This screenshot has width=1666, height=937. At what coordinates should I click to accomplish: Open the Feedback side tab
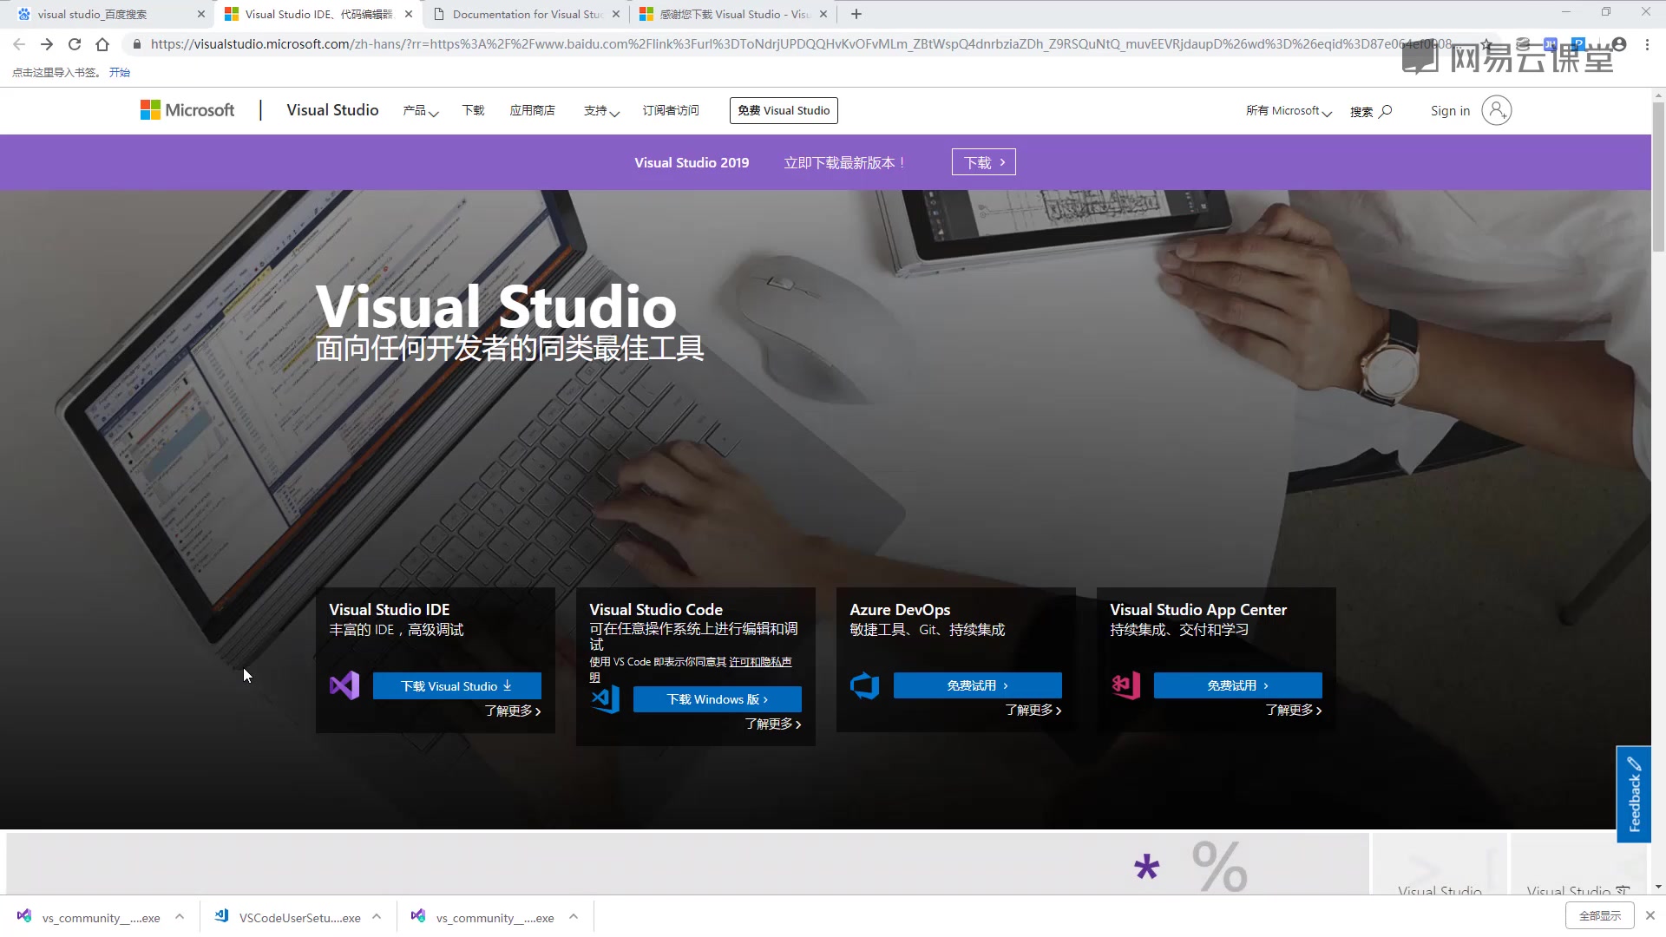pos(1634,794)
